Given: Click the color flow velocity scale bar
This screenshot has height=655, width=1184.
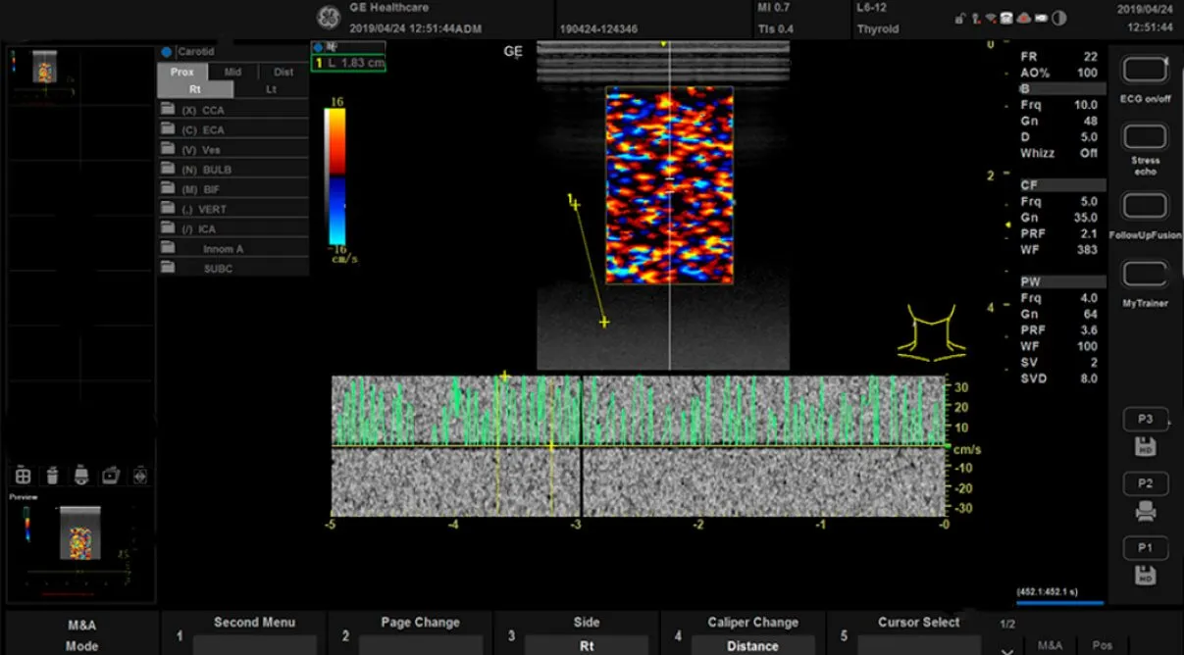Looking at the screenshot, I should [335, 176].
